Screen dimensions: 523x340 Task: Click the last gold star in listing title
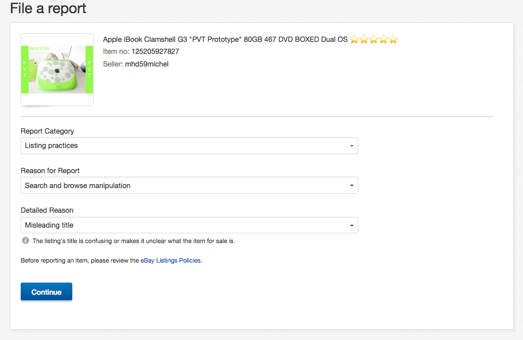[393, 40]
